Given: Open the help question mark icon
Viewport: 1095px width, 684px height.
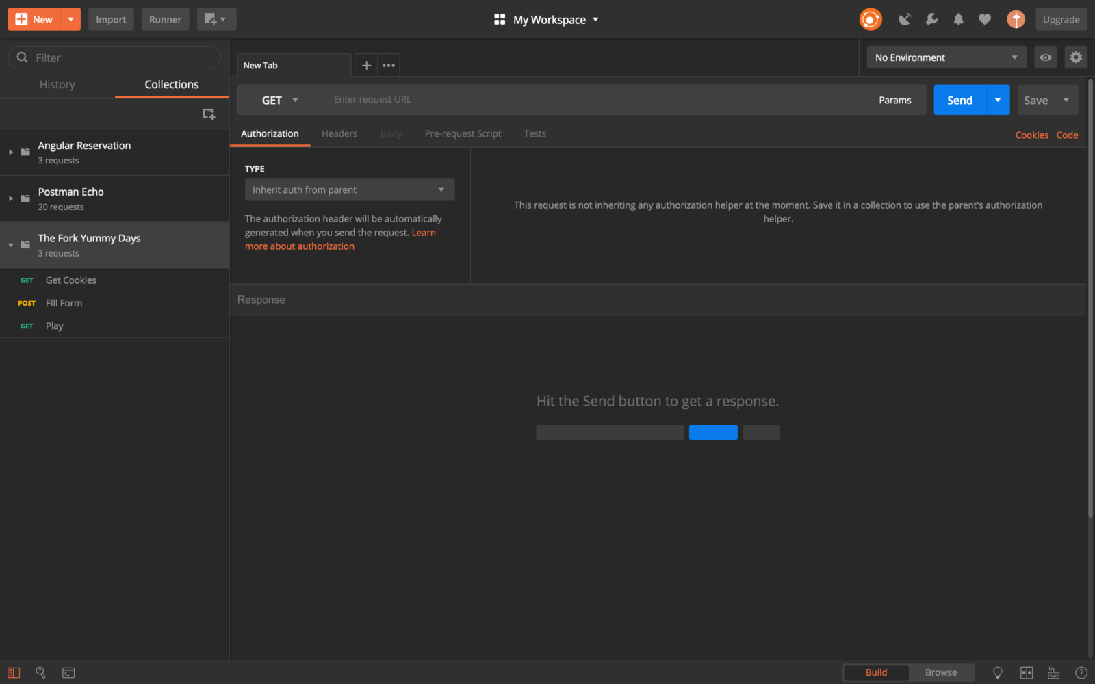Looking at the screenshot, I should pos(1081,672).
